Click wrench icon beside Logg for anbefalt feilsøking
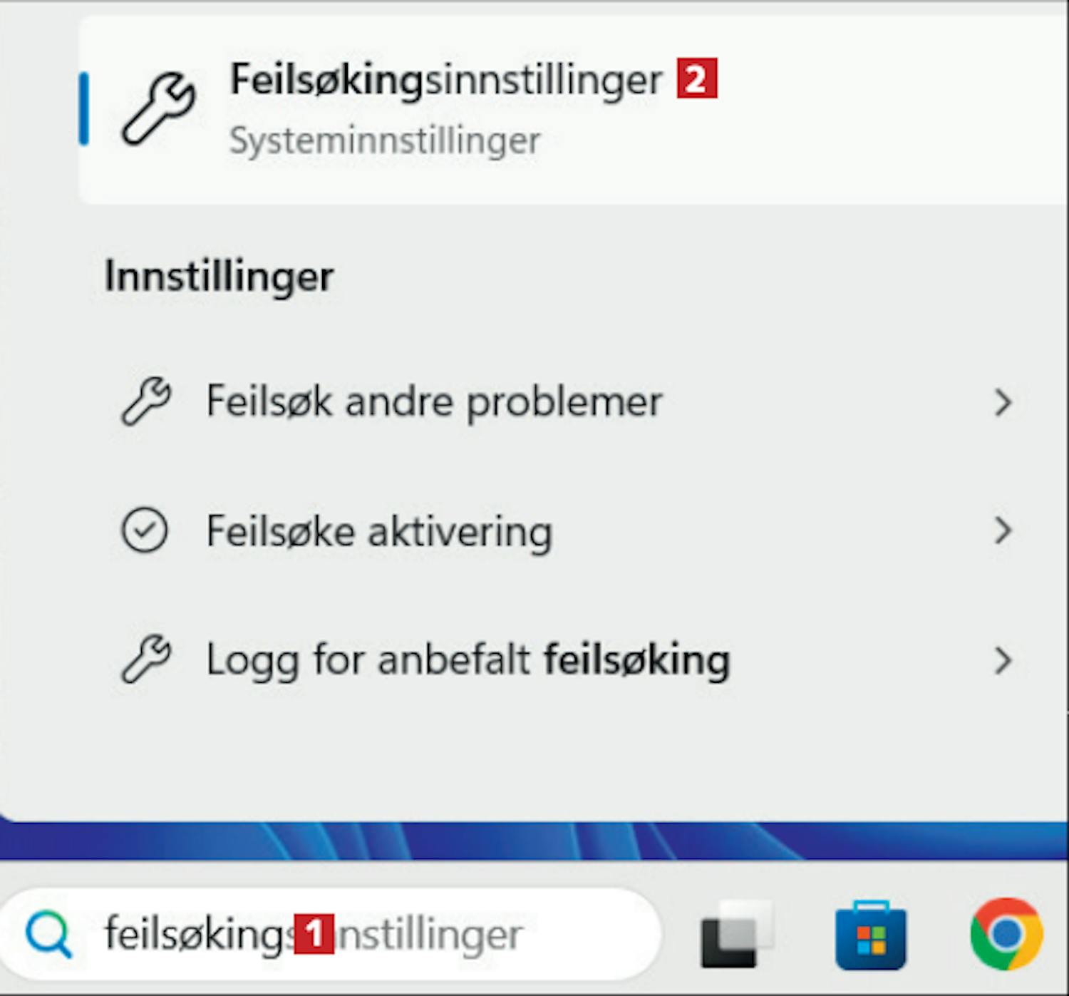 pos(146,659)
